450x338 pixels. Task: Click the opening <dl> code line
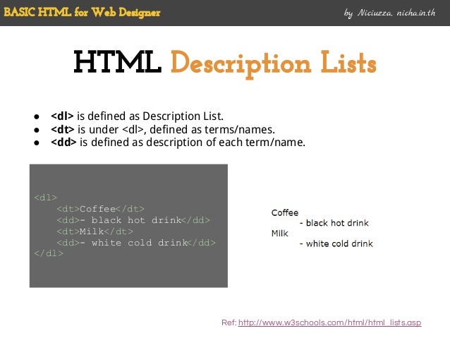(45, 198)
